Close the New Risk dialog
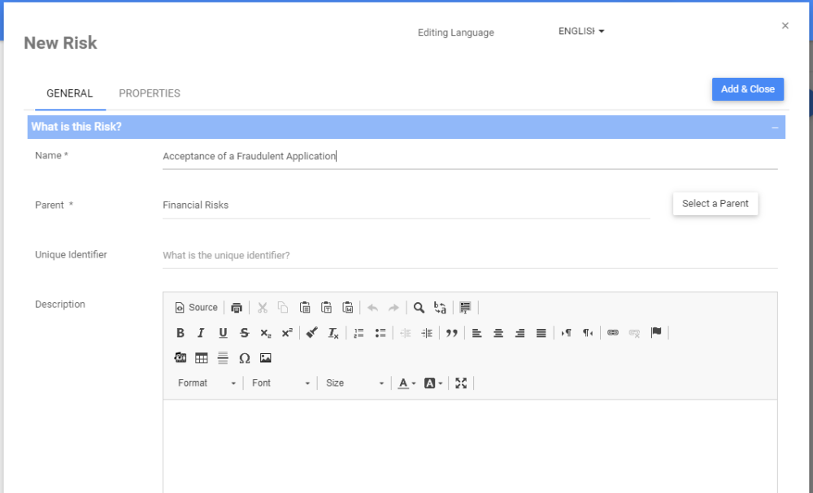This screenshot has height=493, width=813. [785, 26]
